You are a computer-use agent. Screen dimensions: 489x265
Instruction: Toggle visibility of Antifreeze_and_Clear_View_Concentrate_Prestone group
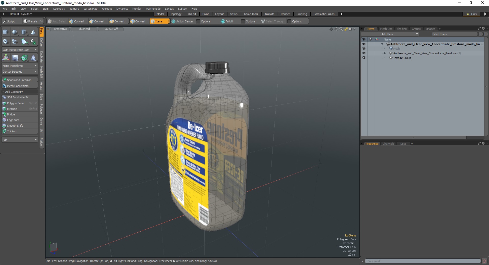364,53
